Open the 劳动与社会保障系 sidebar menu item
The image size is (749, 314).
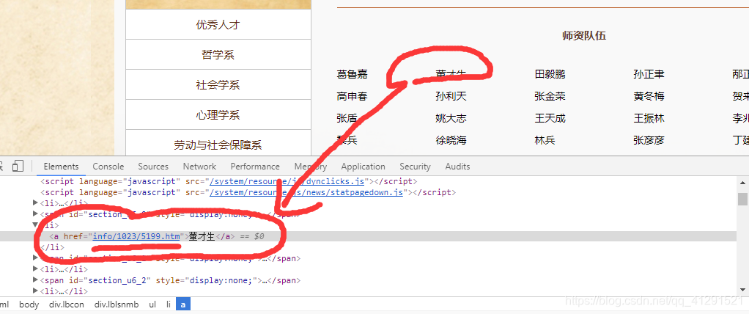click(x=218, y=145)
